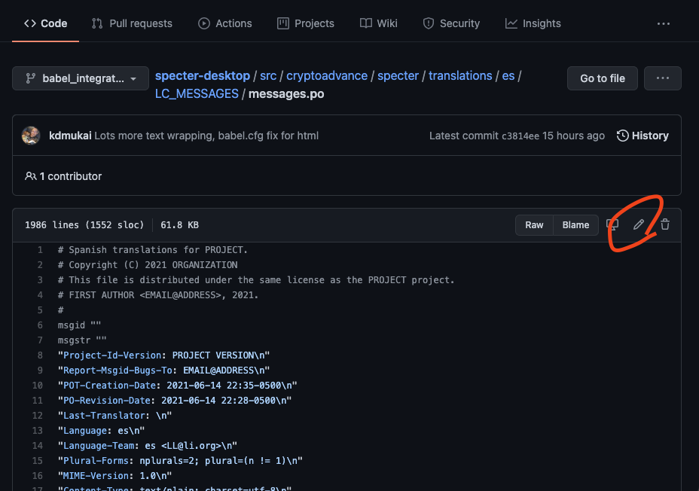Navigate to the cryptoadvance folder breadcrumb
Screen dimensions: 699x491
coord(327,76)
